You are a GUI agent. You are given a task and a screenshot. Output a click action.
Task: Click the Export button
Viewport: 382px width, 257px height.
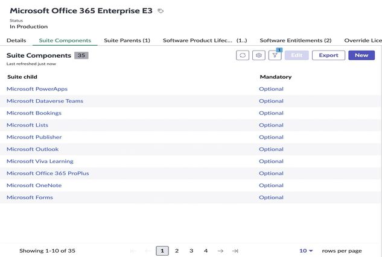pyautogui.click(x=328, y=55)
